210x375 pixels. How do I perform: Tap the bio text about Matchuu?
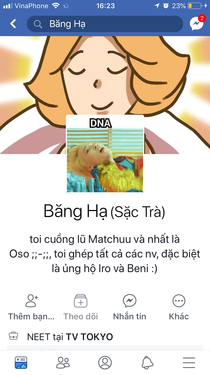[x=105, y=254]
